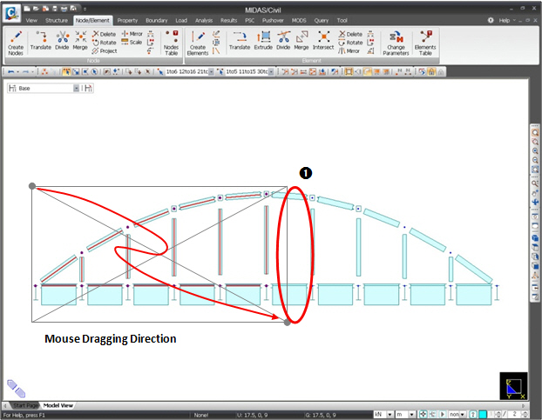
Task: Select the Extrude elements tool
Action: (263, 43)
